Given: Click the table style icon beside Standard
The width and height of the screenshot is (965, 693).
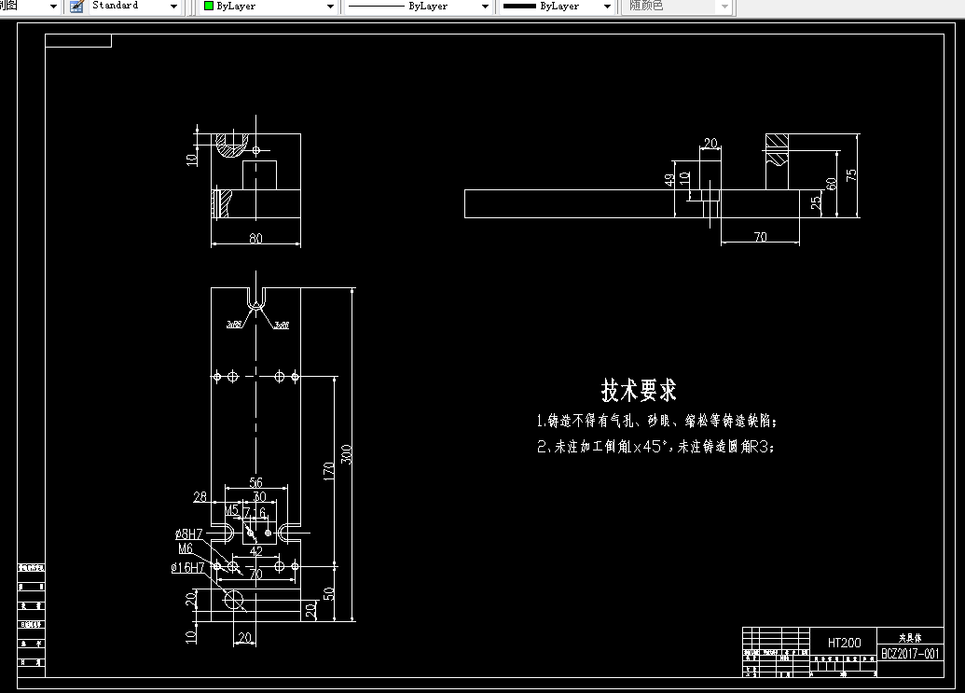Looking at the screenshot, I should click(x=76, y=7).
